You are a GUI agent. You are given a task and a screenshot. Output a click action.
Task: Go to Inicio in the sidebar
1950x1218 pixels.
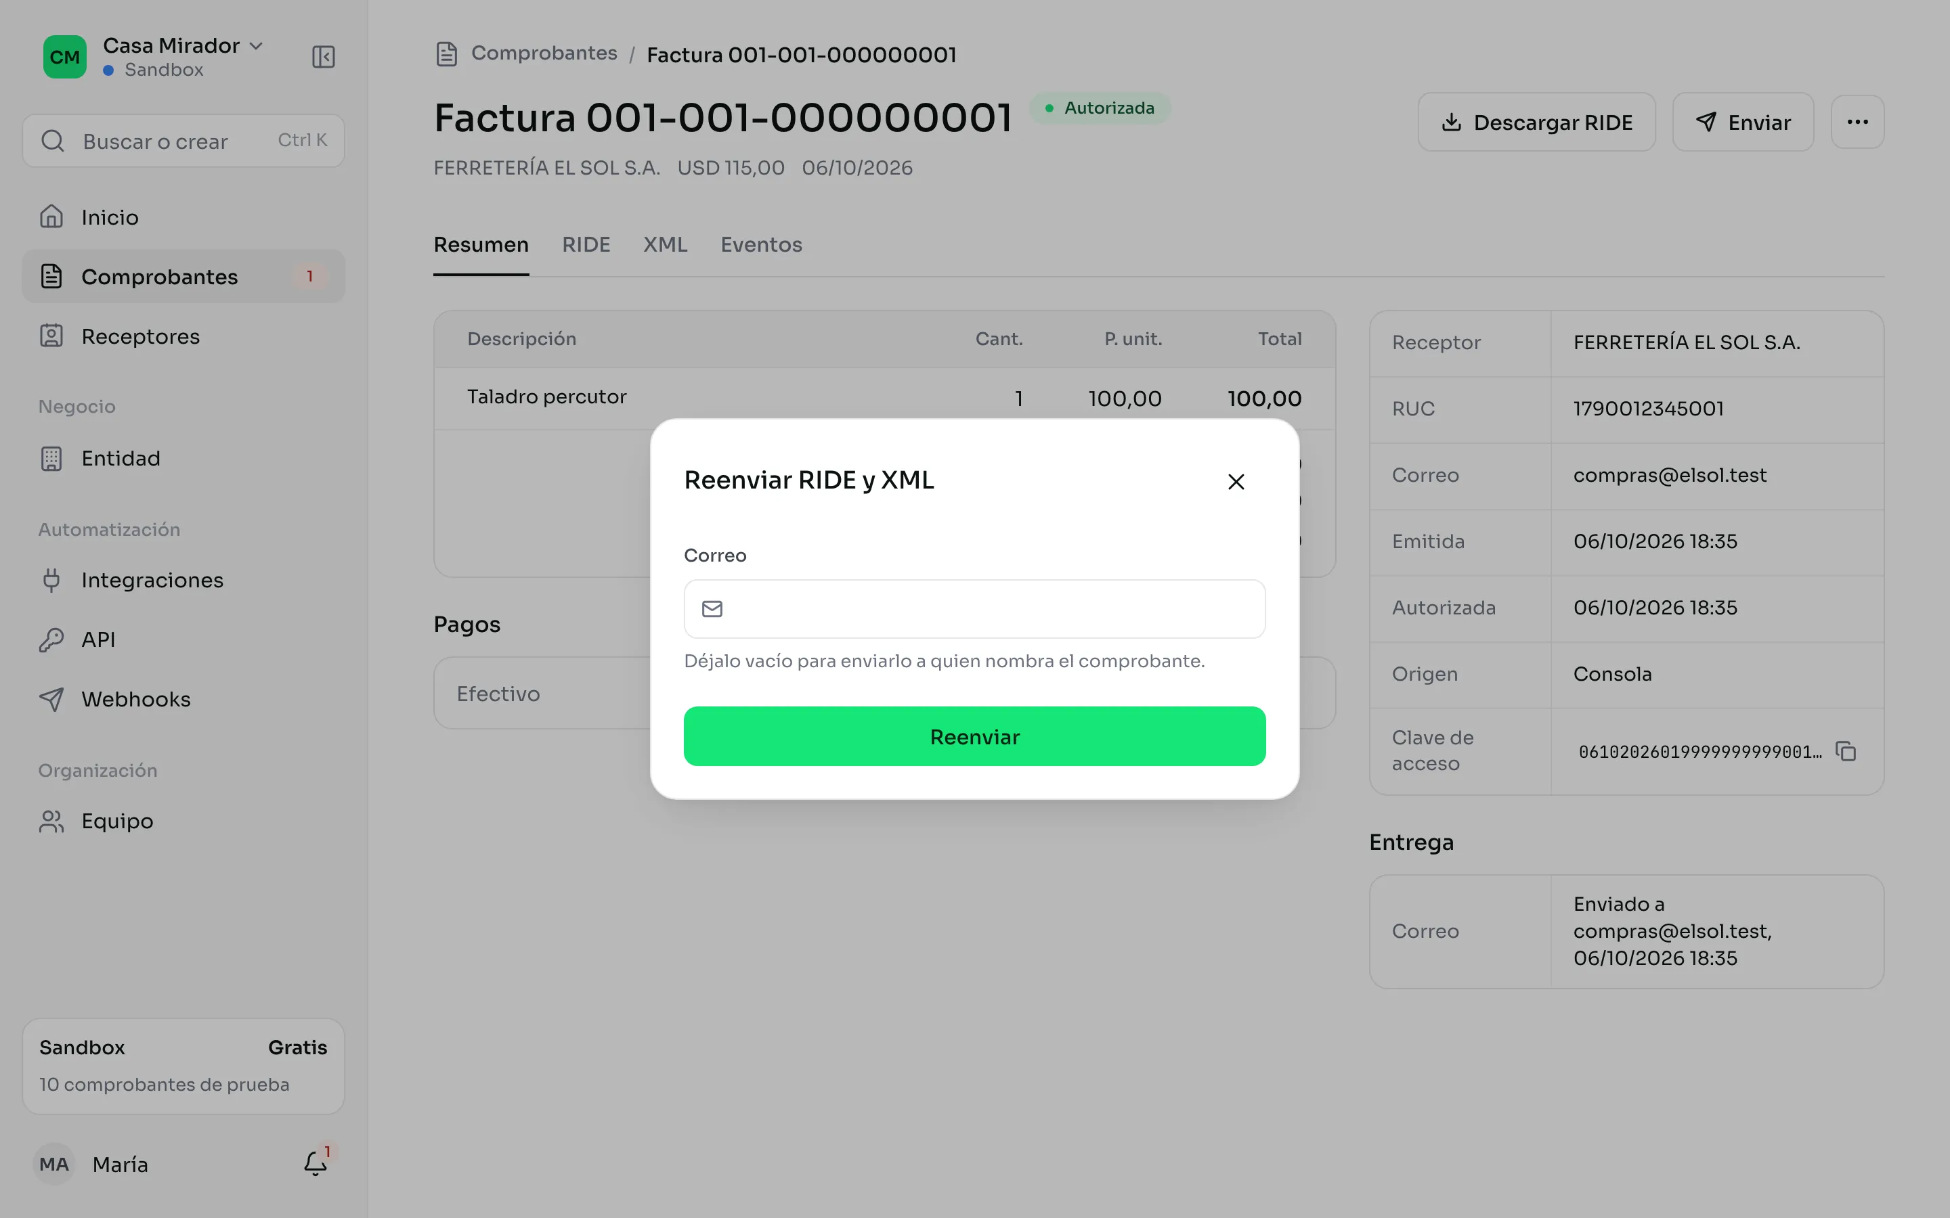point(183,217)
